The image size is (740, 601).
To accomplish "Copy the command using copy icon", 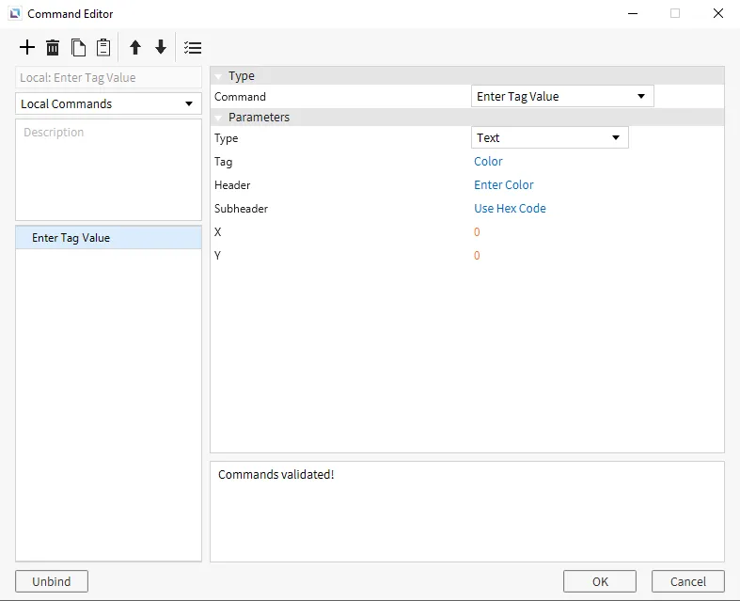I will coord(78,48).
